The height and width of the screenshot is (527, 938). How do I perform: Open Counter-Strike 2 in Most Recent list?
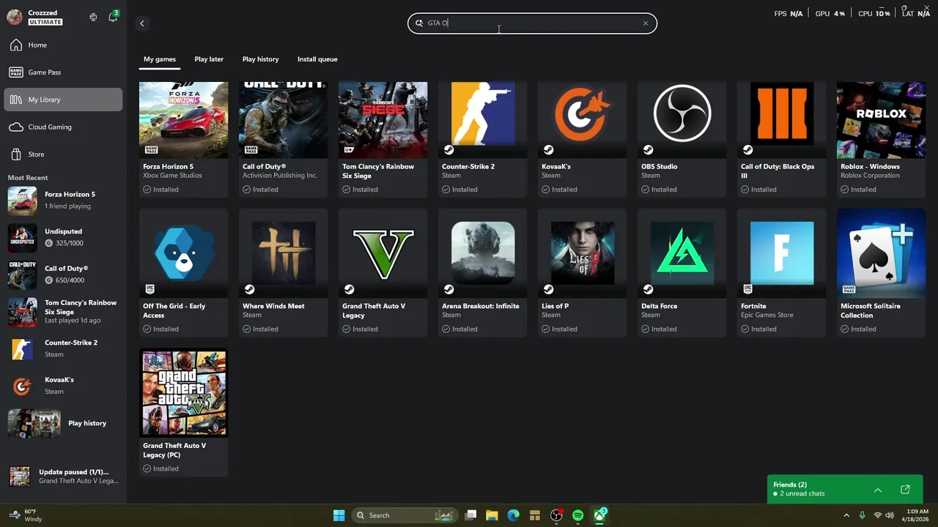63,349
